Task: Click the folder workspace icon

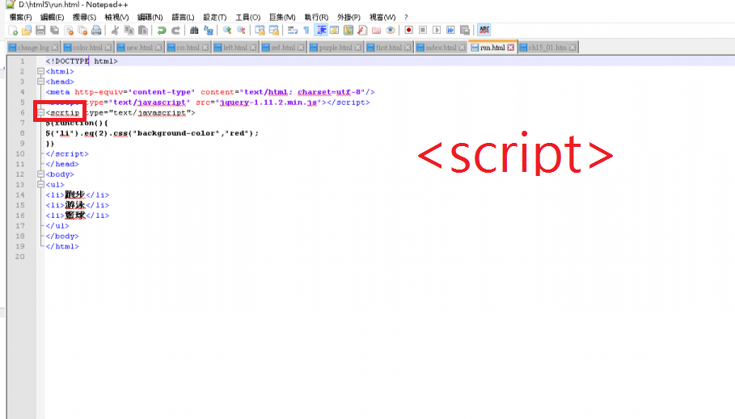Action: coord(377,31)
